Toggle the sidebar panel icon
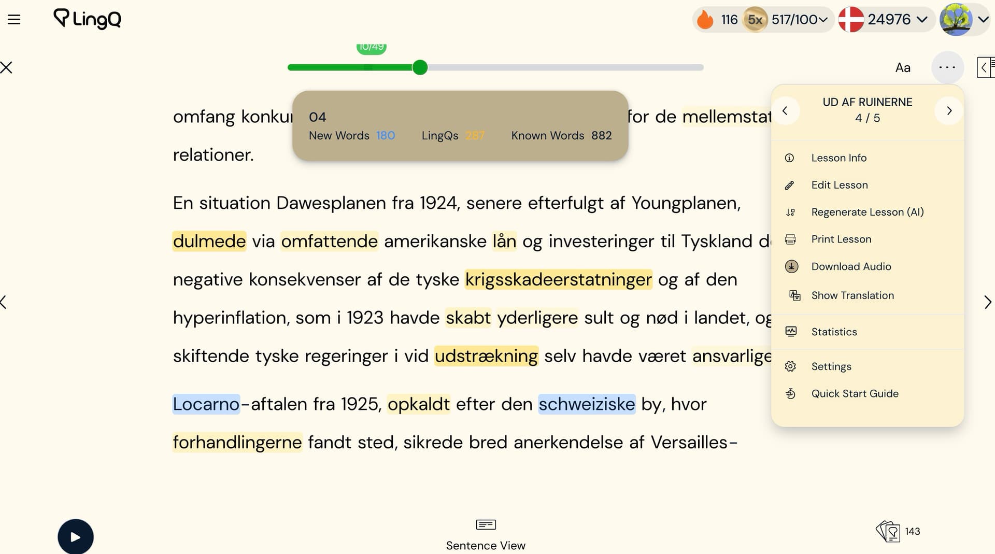This screenshot has height=554, width=995. (985, 67)
